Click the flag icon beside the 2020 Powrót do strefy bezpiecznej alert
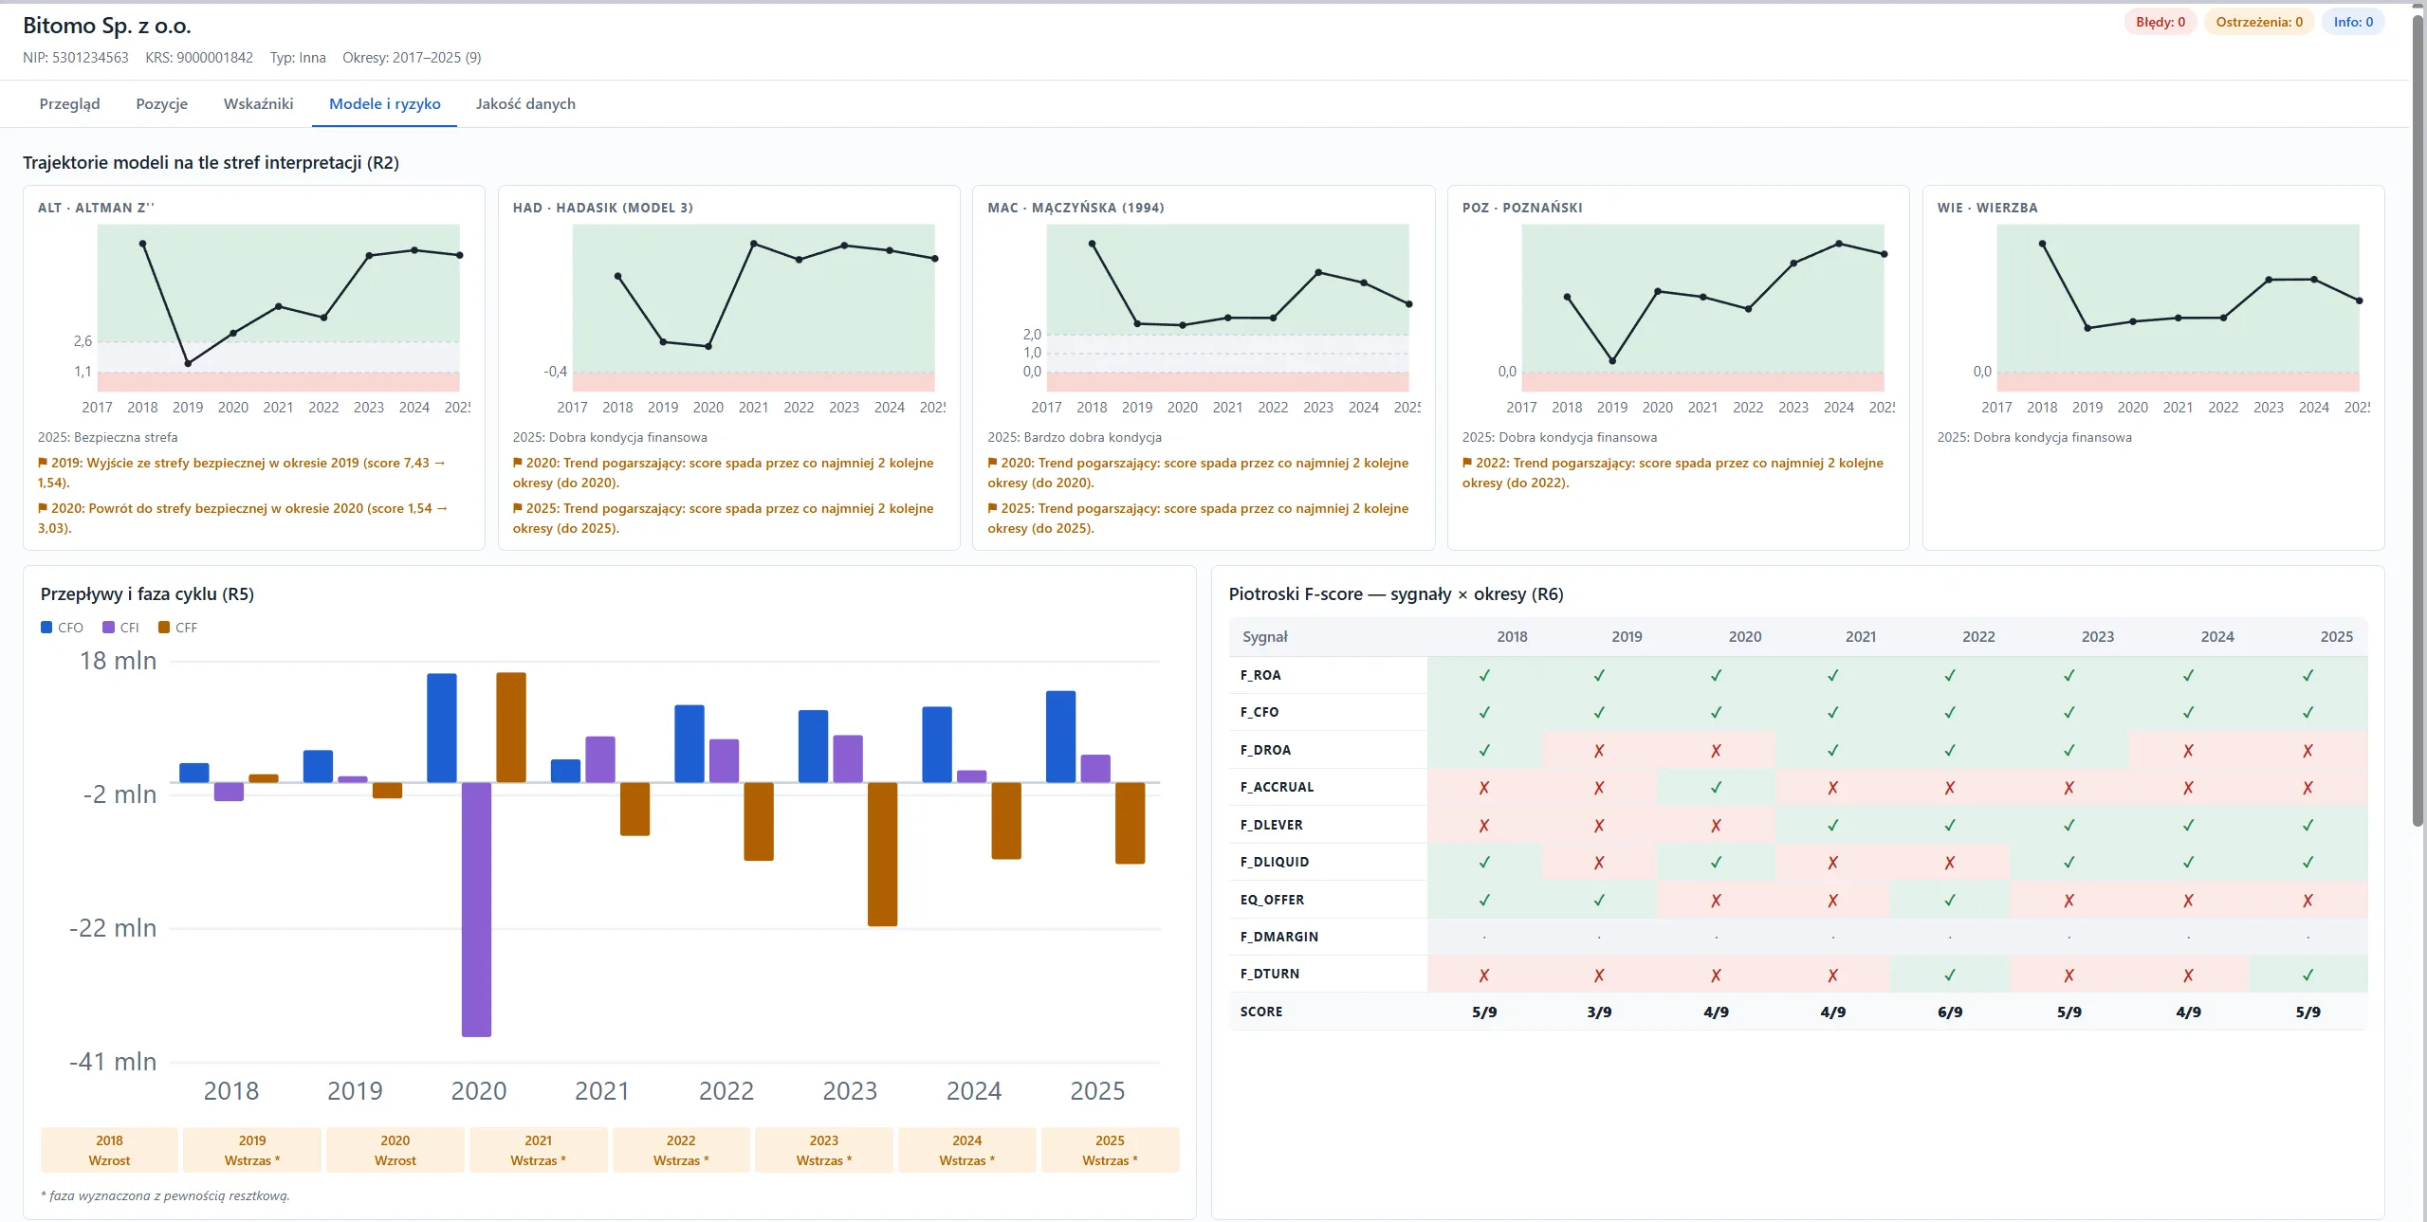This screenshot has width=2427, height=1222. tap(43, 508)
